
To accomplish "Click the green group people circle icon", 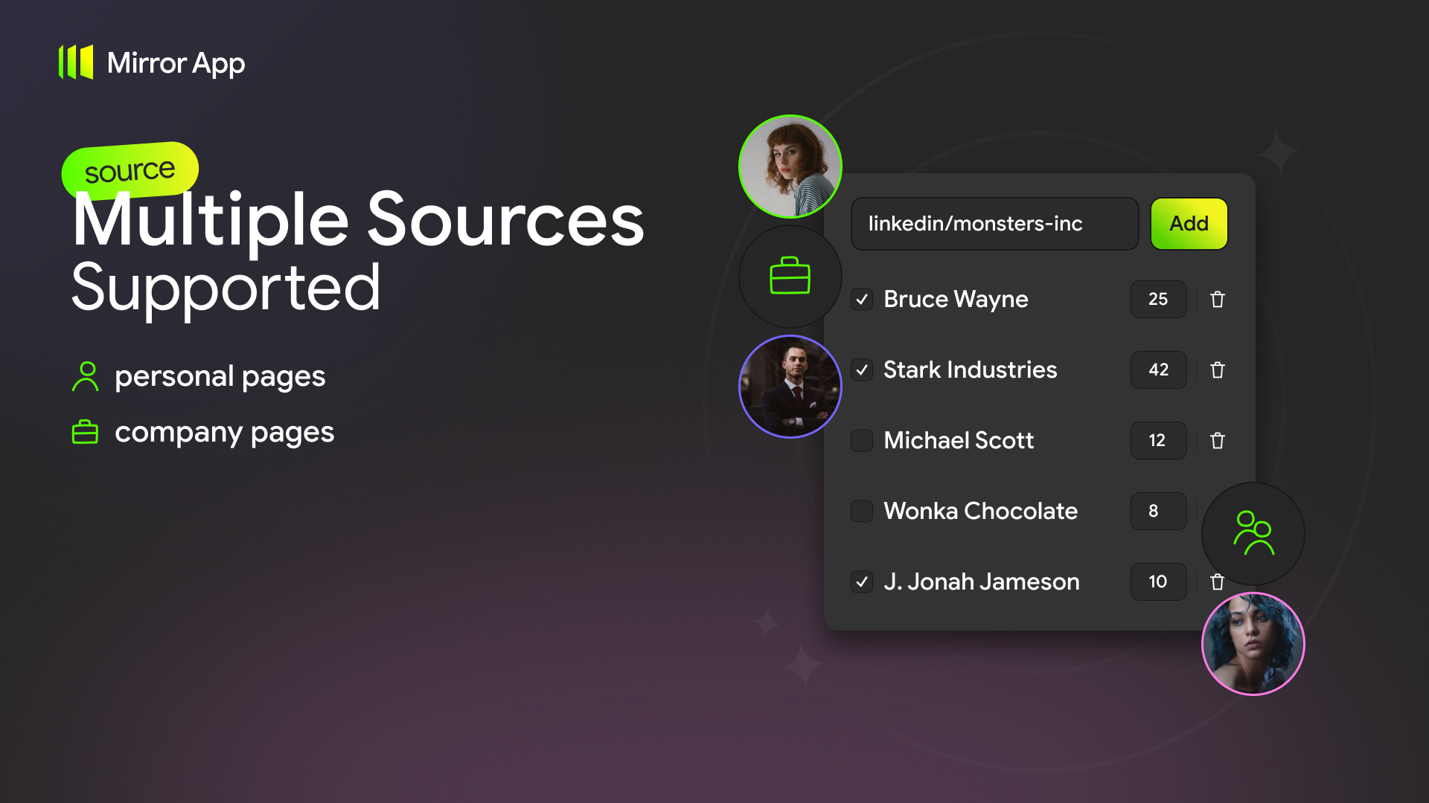I will point(1253,533).
